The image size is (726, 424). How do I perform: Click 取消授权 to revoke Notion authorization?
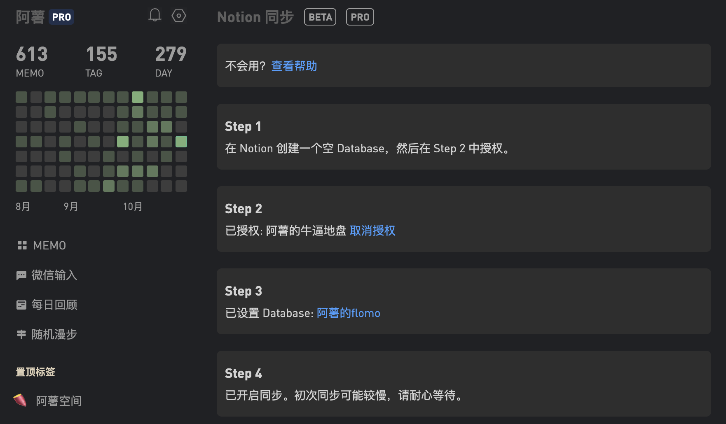(372, 231)
